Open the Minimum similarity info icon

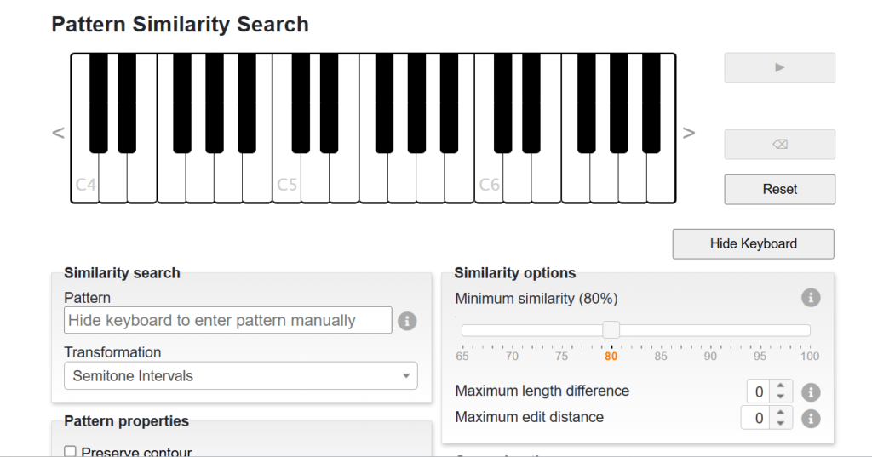(x=811, y=298)
